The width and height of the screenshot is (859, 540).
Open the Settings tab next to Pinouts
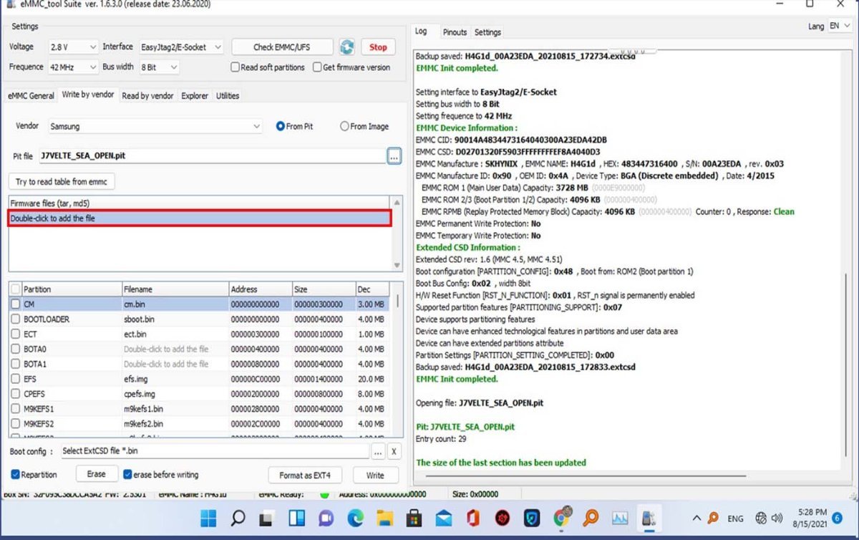coord(487,32)
